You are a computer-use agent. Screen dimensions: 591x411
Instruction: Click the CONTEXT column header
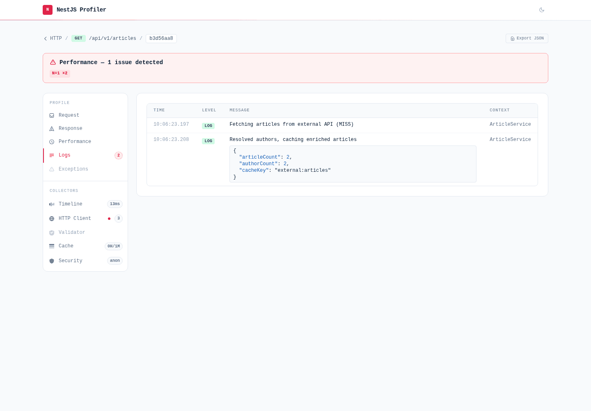click(499, 111)
